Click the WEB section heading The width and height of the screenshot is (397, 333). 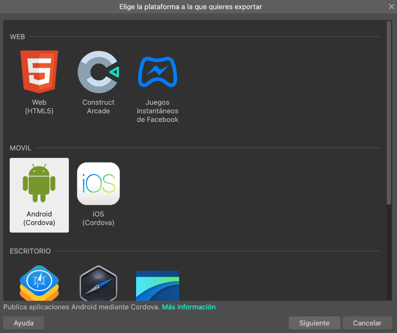click(17, 37)
